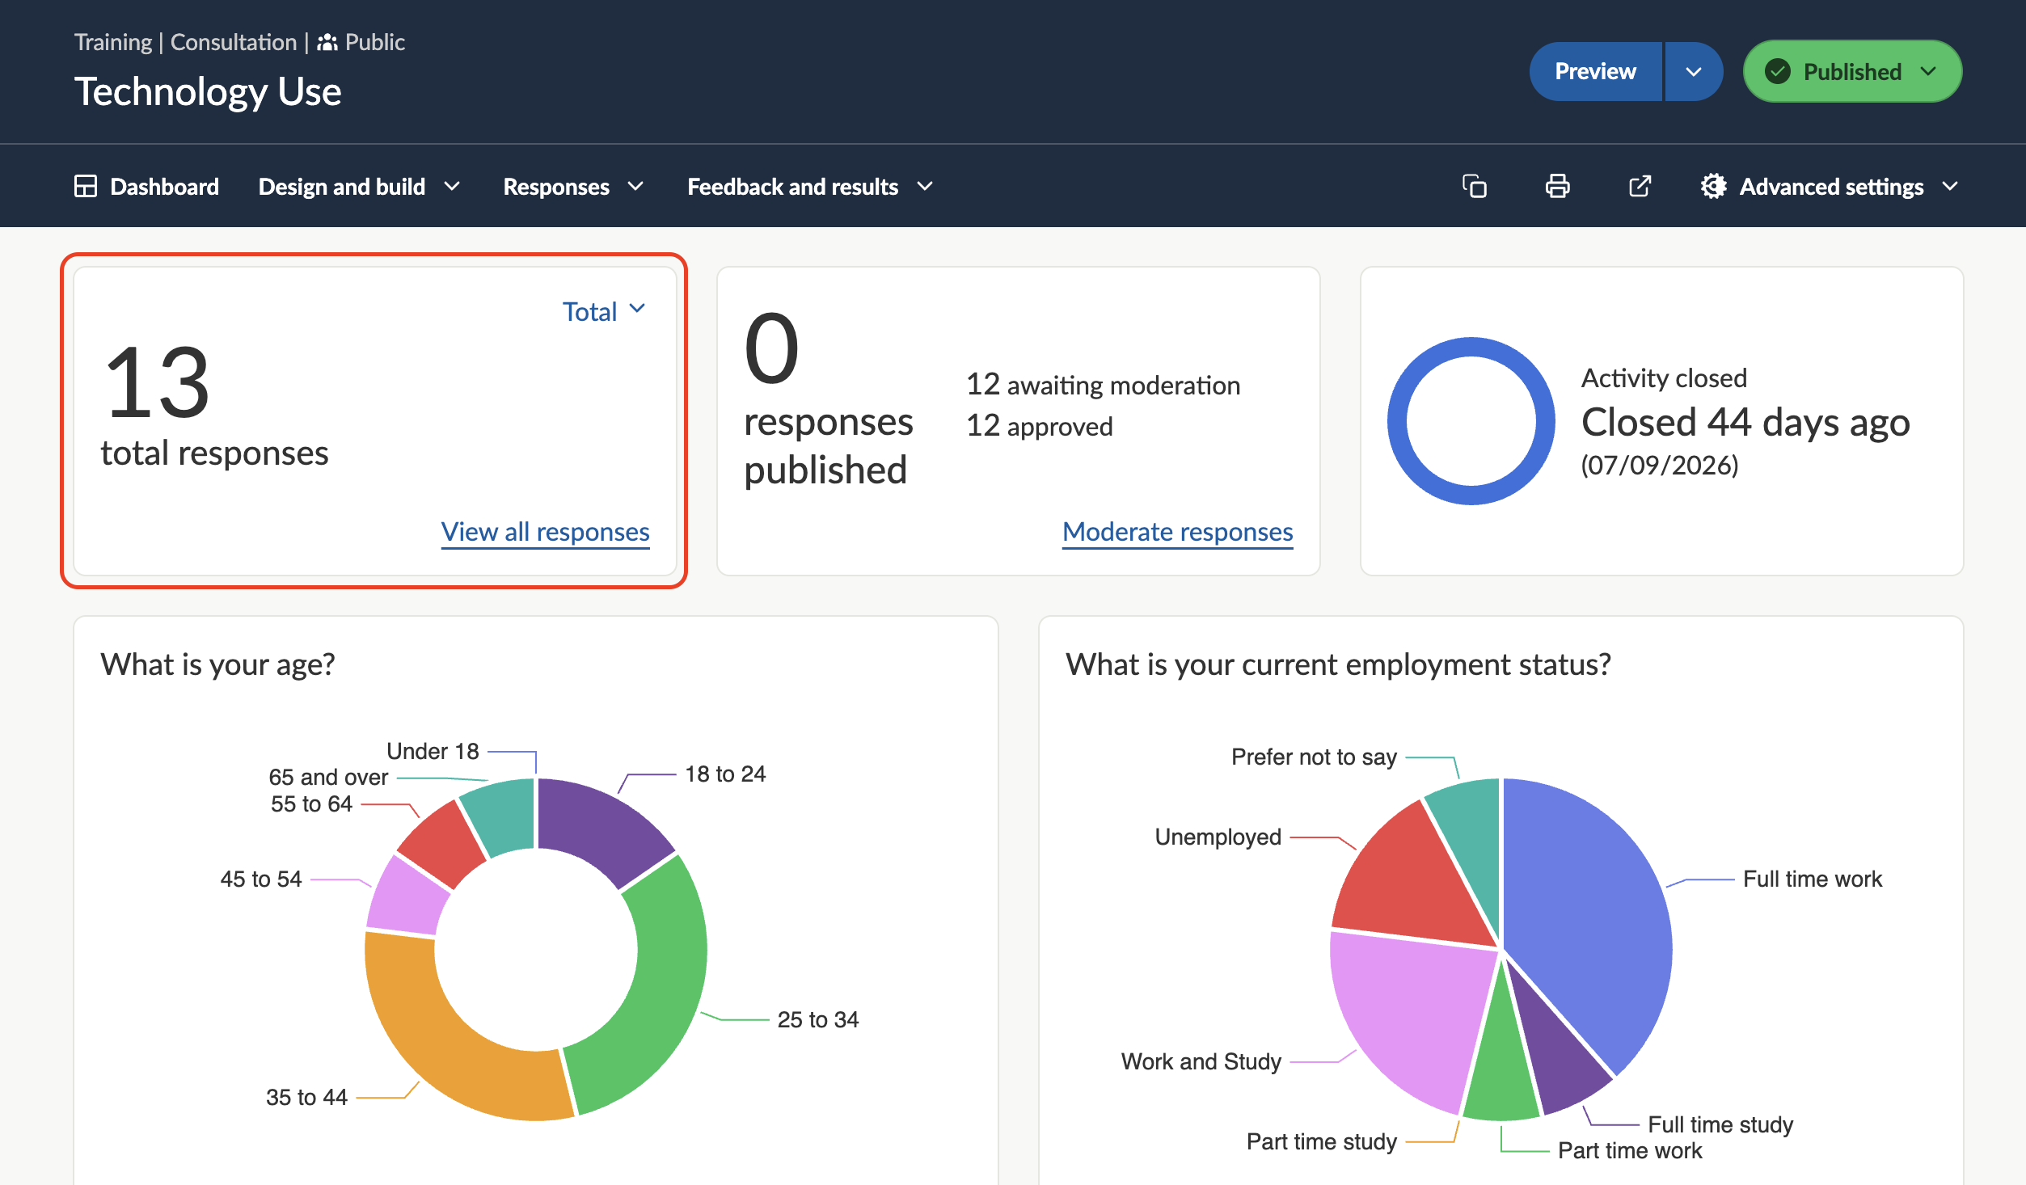The height and width of the screenshot is (1185, 2026).
Task: Click the Dashboard grid icon
Action: tap(86, 187)
